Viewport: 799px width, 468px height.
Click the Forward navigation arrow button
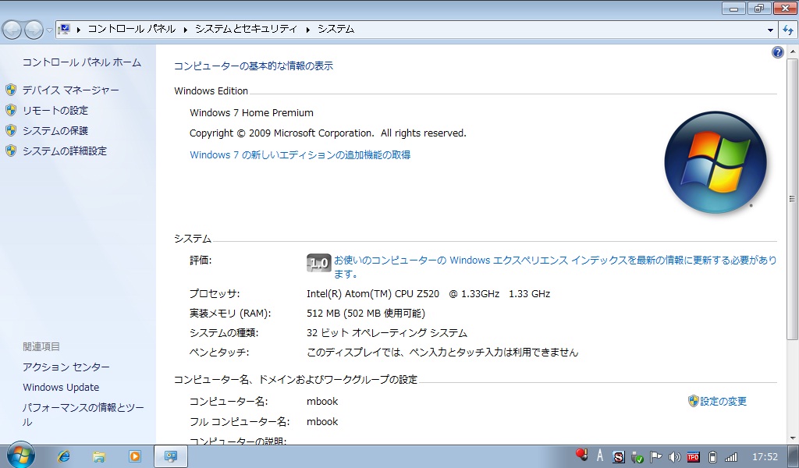pos(34,30)
